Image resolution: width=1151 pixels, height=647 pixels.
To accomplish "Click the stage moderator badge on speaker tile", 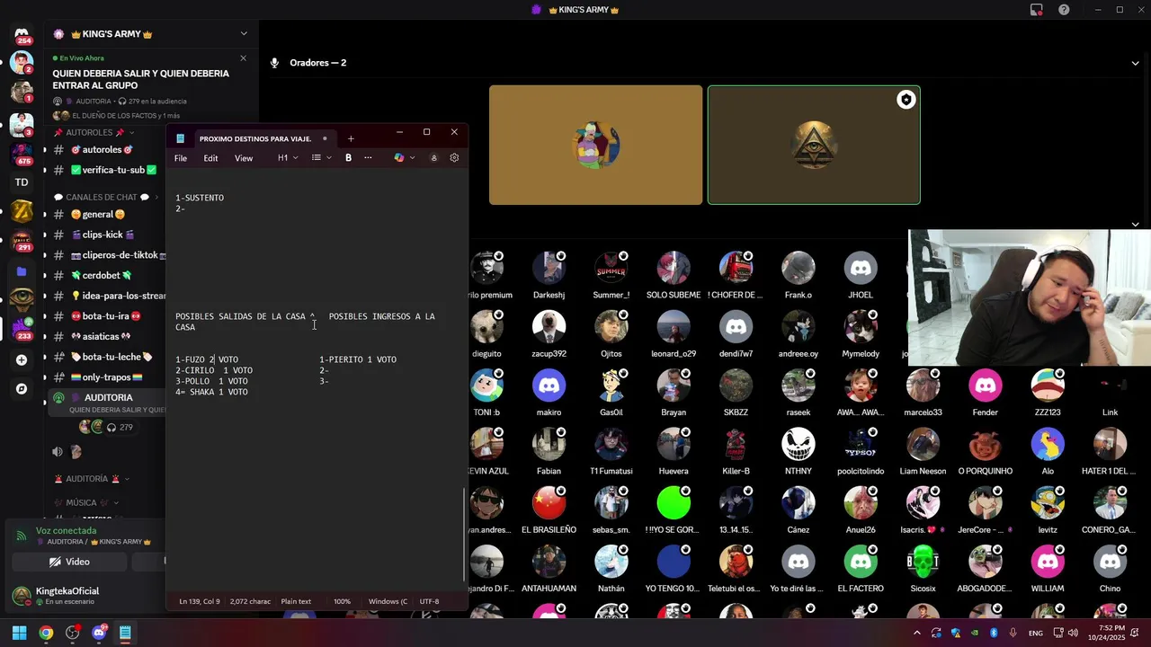I will [906, 100].
